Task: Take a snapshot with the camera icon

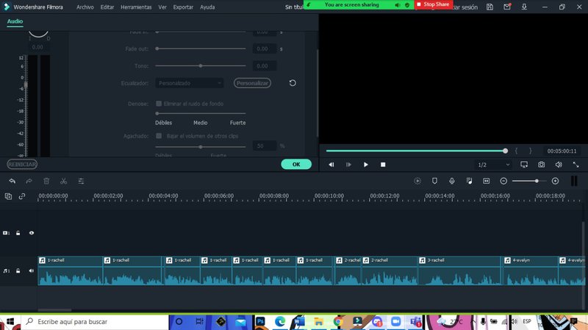Action: (x=541, y=165)
